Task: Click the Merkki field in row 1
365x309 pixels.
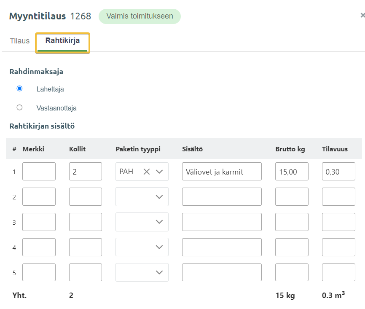Action: pos(39,172)
